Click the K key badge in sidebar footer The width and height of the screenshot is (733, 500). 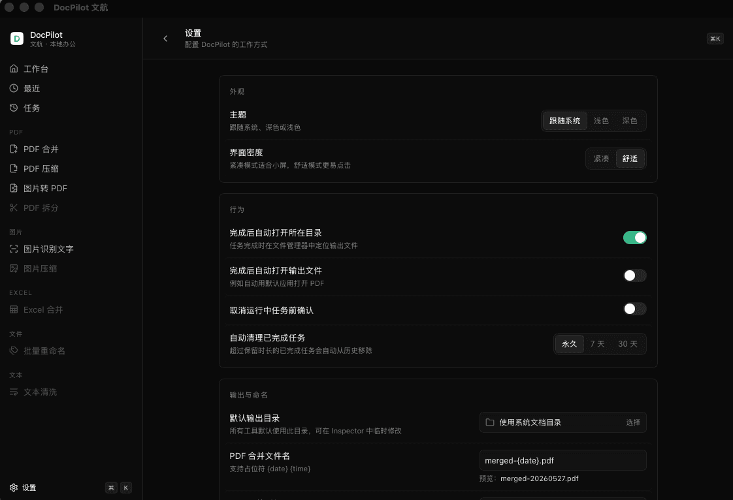125,488
